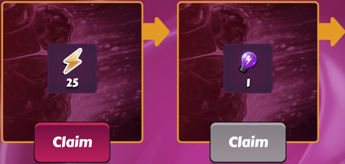Click the magenta swirl background below the cards

pos(160,154)
